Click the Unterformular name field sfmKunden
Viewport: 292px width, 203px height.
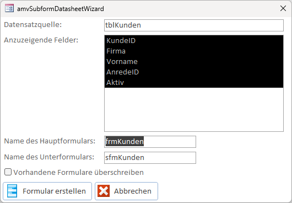150,158
